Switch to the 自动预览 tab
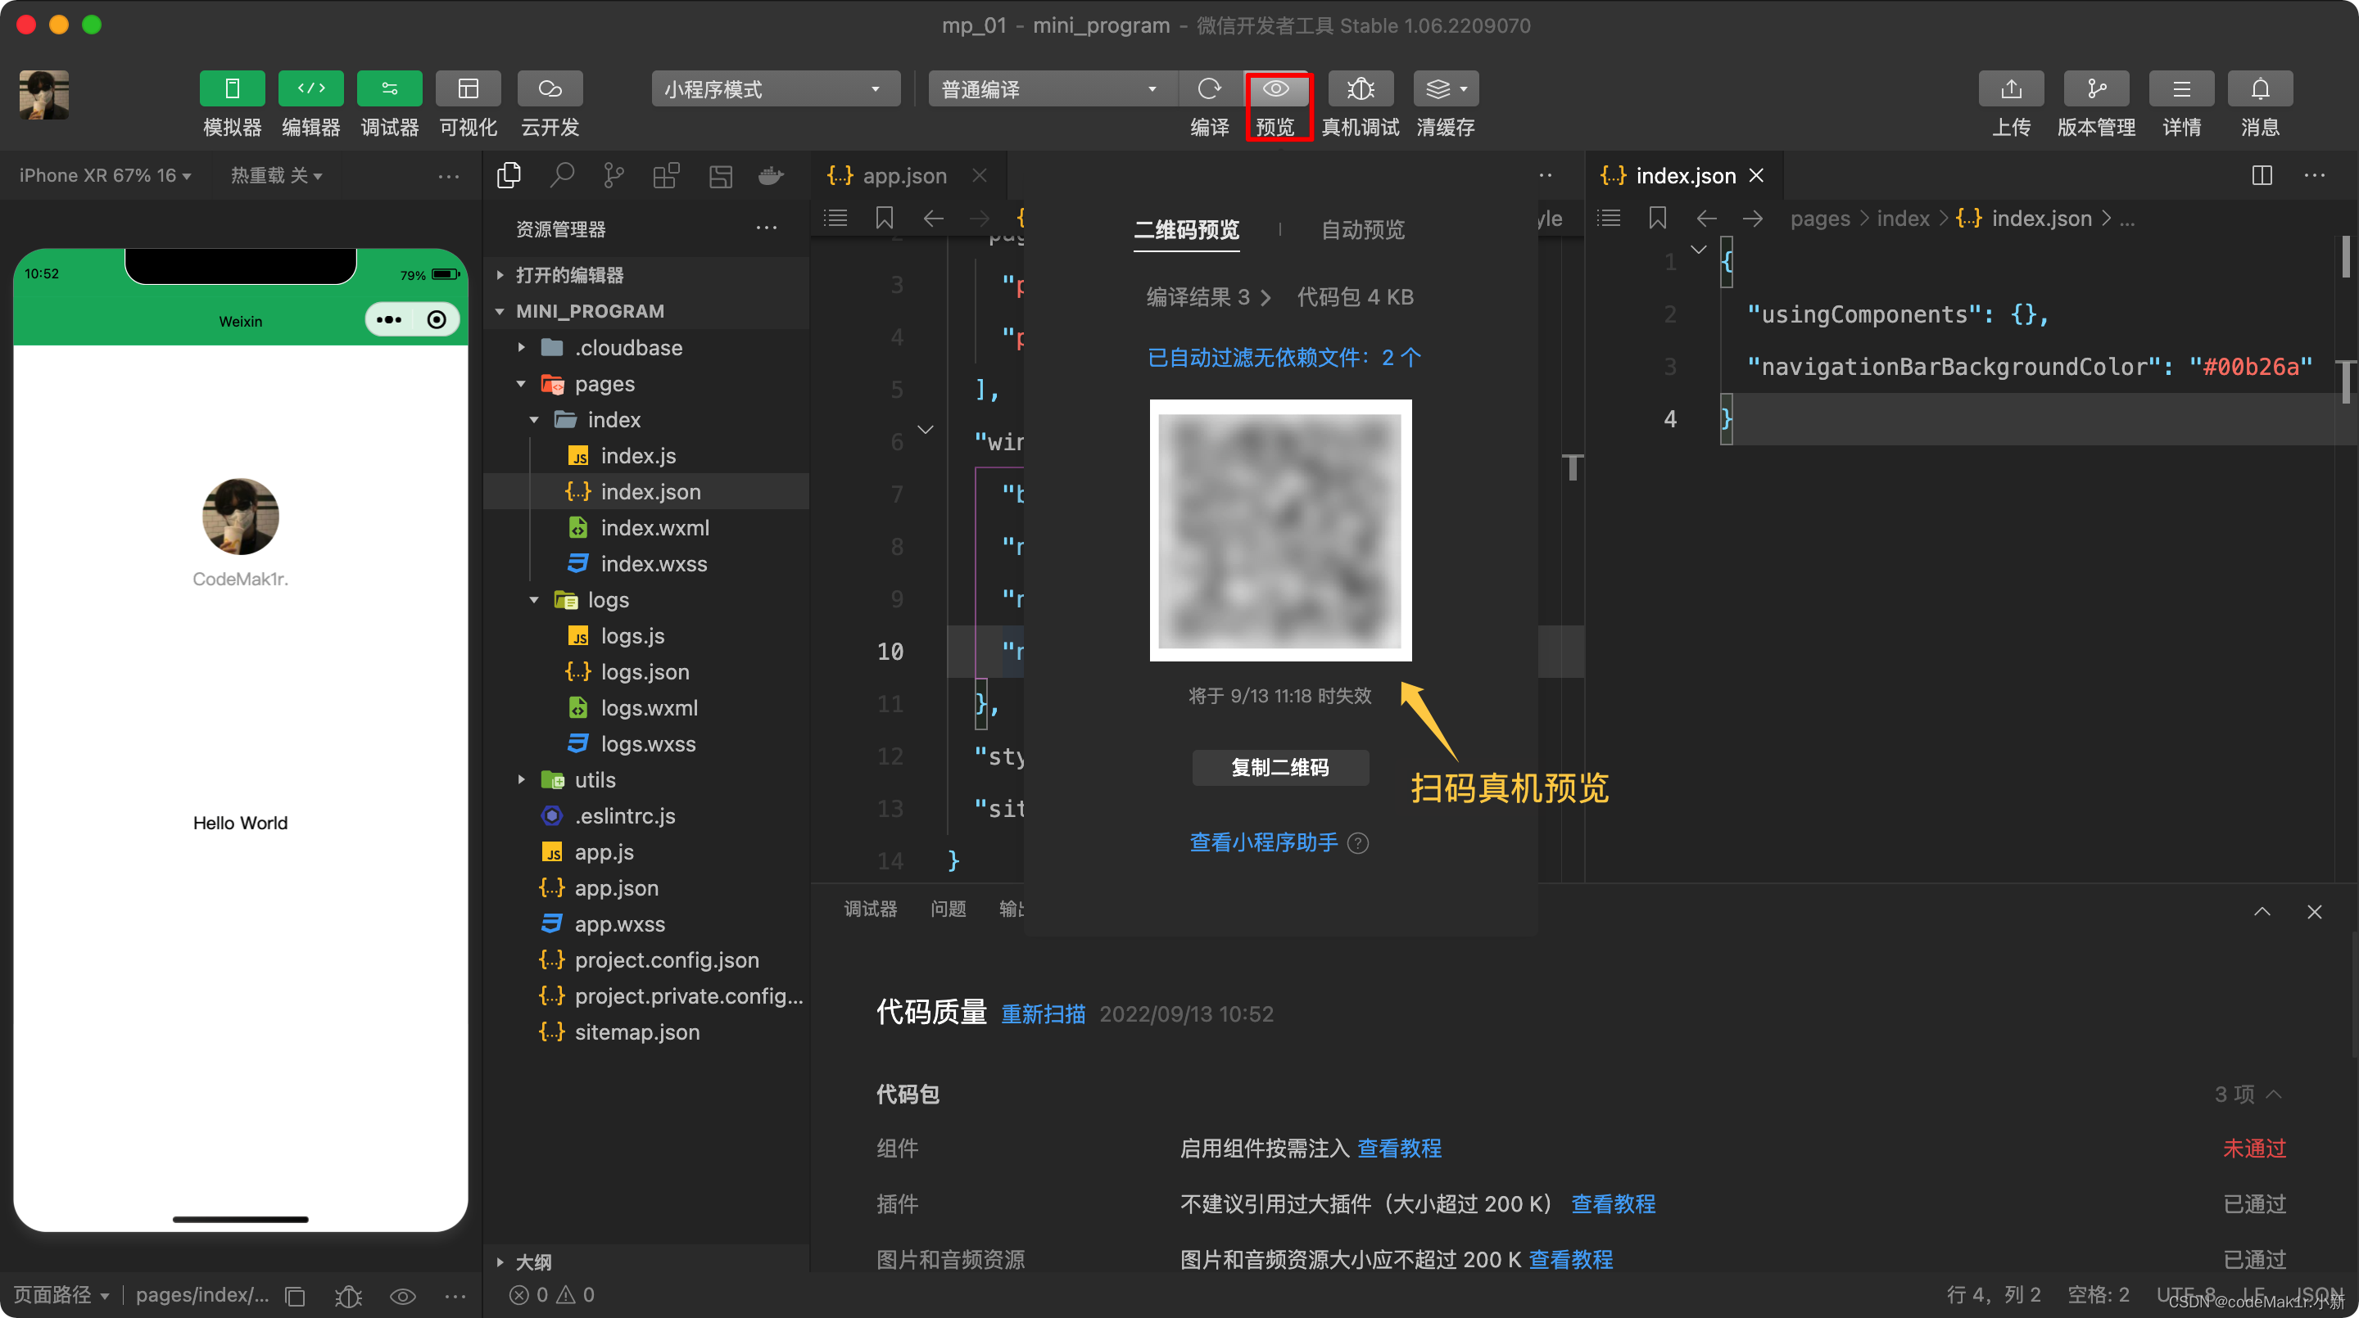The image size is (2359, 1318). [x=1361, y=230]
